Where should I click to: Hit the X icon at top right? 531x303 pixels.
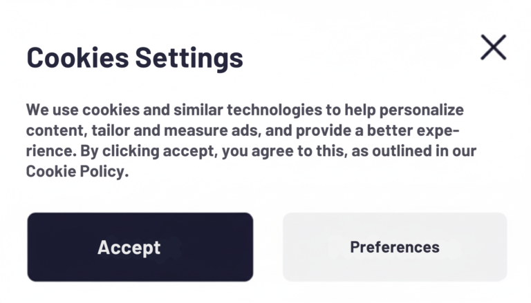pyautogui.click(x=493, y=48)
